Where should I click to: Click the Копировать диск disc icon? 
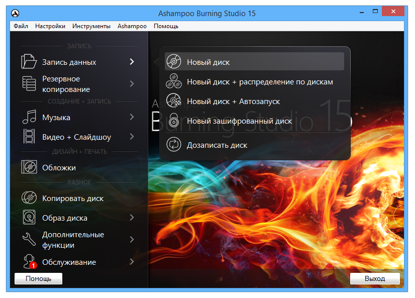[x=29, y=197]
